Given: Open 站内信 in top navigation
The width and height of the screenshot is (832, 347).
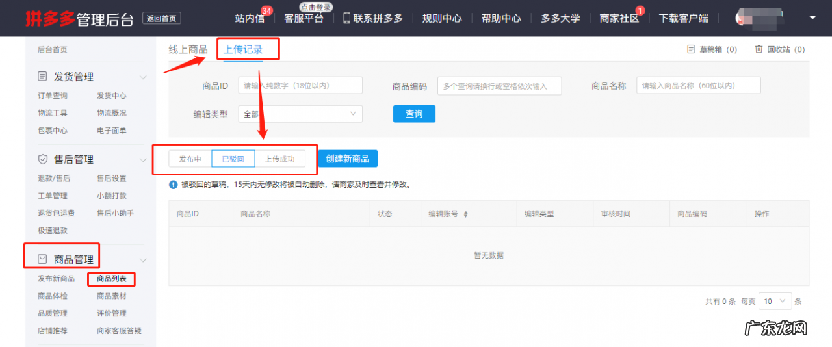Looking at the screenshot, I should (x=250, y=18).
